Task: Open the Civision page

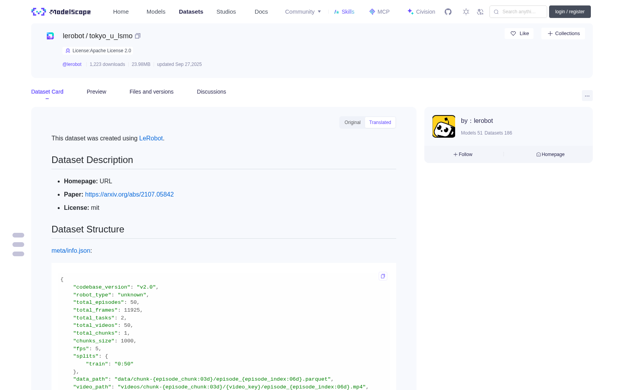Action: click(421, 12)
